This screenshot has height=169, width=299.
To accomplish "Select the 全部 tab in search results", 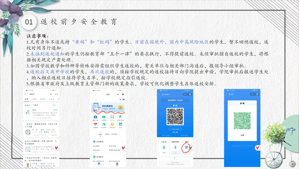I will (x=26, y=99).
